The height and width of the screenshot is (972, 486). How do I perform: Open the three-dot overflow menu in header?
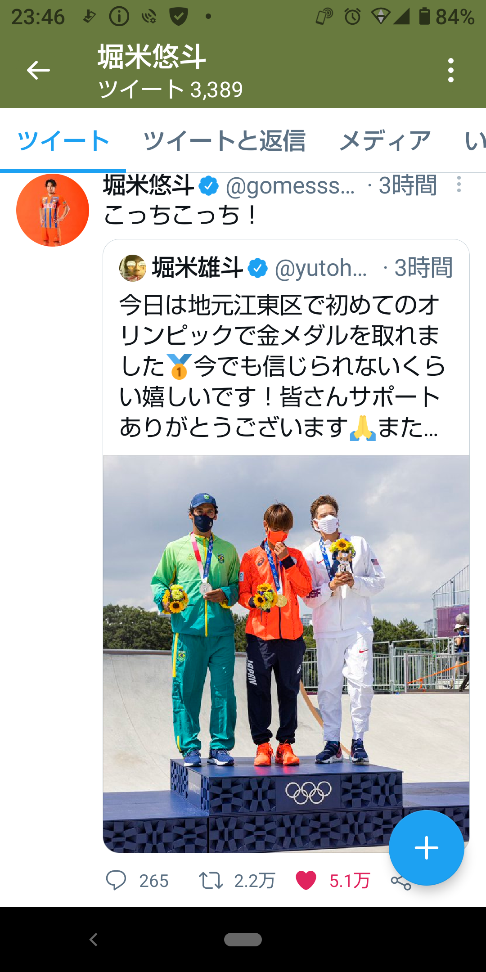(x=450, y=70)
